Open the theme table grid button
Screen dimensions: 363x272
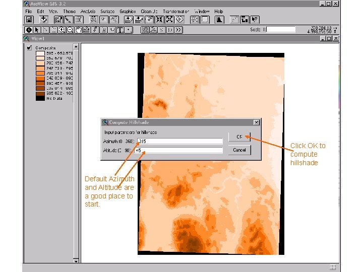coord(79,20)
